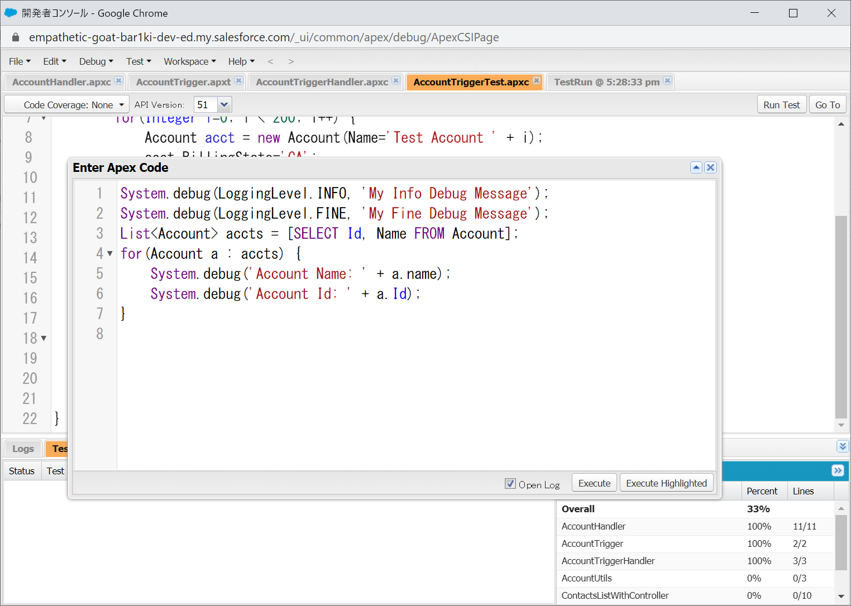This screenshot has height=606, width=851.
Task: Fold code block at line 18
Action: (44, 339)
